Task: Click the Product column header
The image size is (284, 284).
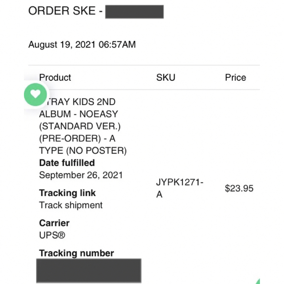Action: point(55,78)
